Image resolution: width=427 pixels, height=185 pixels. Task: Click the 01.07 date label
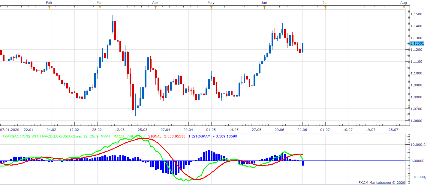(325, 130)
